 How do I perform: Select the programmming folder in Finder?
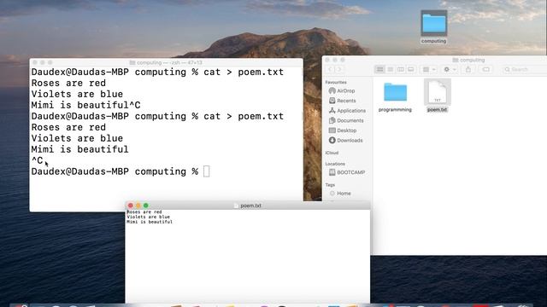[395, 97]
